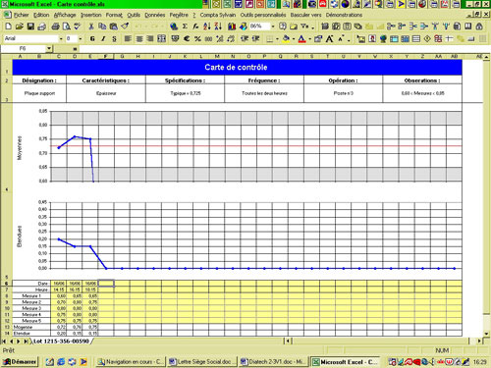Open the 86% zoom dropdown

pyautogui.click(x=273, y=26)
